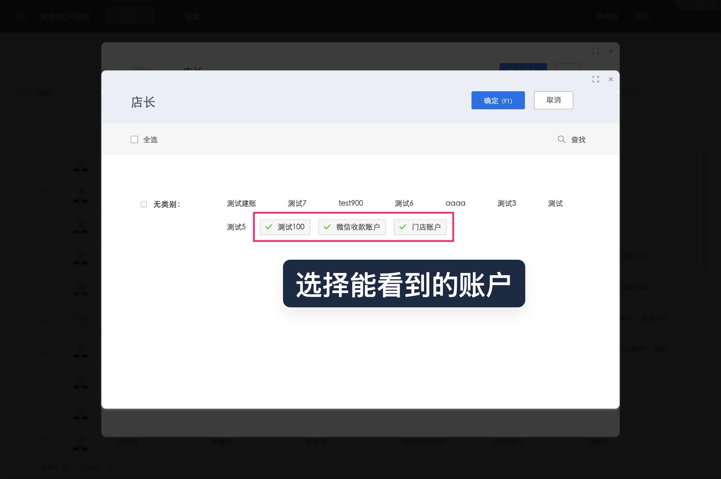Switch to the 员工 tab in the top bar
This screenshot has width=721, height=479.
point(131,16)
